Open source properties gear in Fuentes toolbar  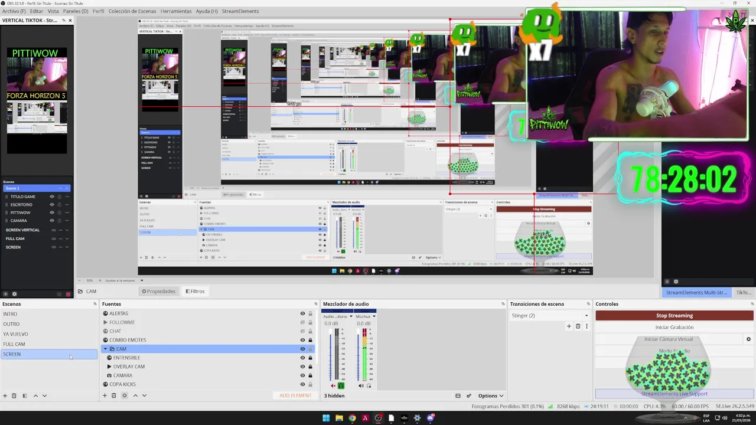coord(124,395)
